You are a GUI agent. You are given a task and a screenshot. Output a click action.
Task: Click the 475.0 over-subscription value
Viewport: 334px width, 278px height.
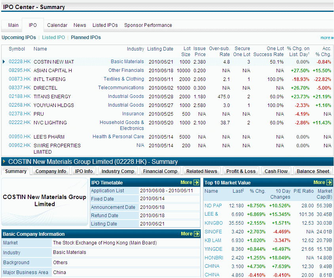coord(224,97)
